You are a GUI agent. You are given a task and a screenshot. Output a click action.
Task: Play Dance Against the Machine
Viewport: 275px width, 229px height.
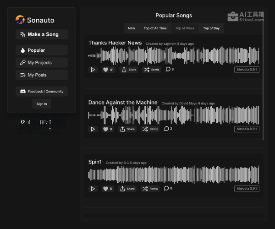(93, 129)
